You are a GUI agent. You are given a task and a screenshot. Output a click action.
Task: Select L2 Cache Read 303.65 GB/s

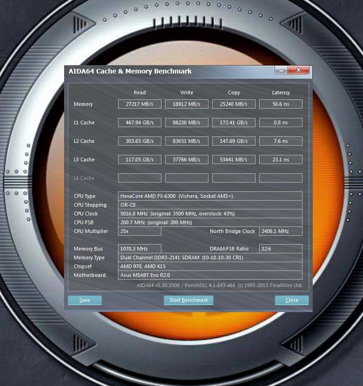139,141
